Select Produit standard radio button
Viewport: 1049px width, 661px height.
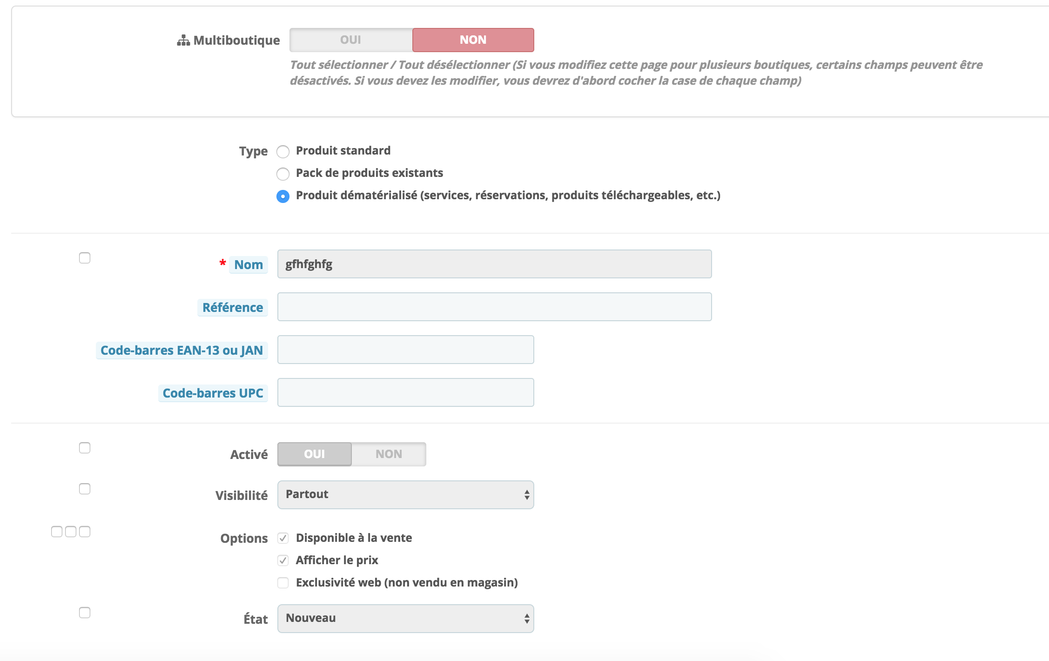[x=283, y=151]
